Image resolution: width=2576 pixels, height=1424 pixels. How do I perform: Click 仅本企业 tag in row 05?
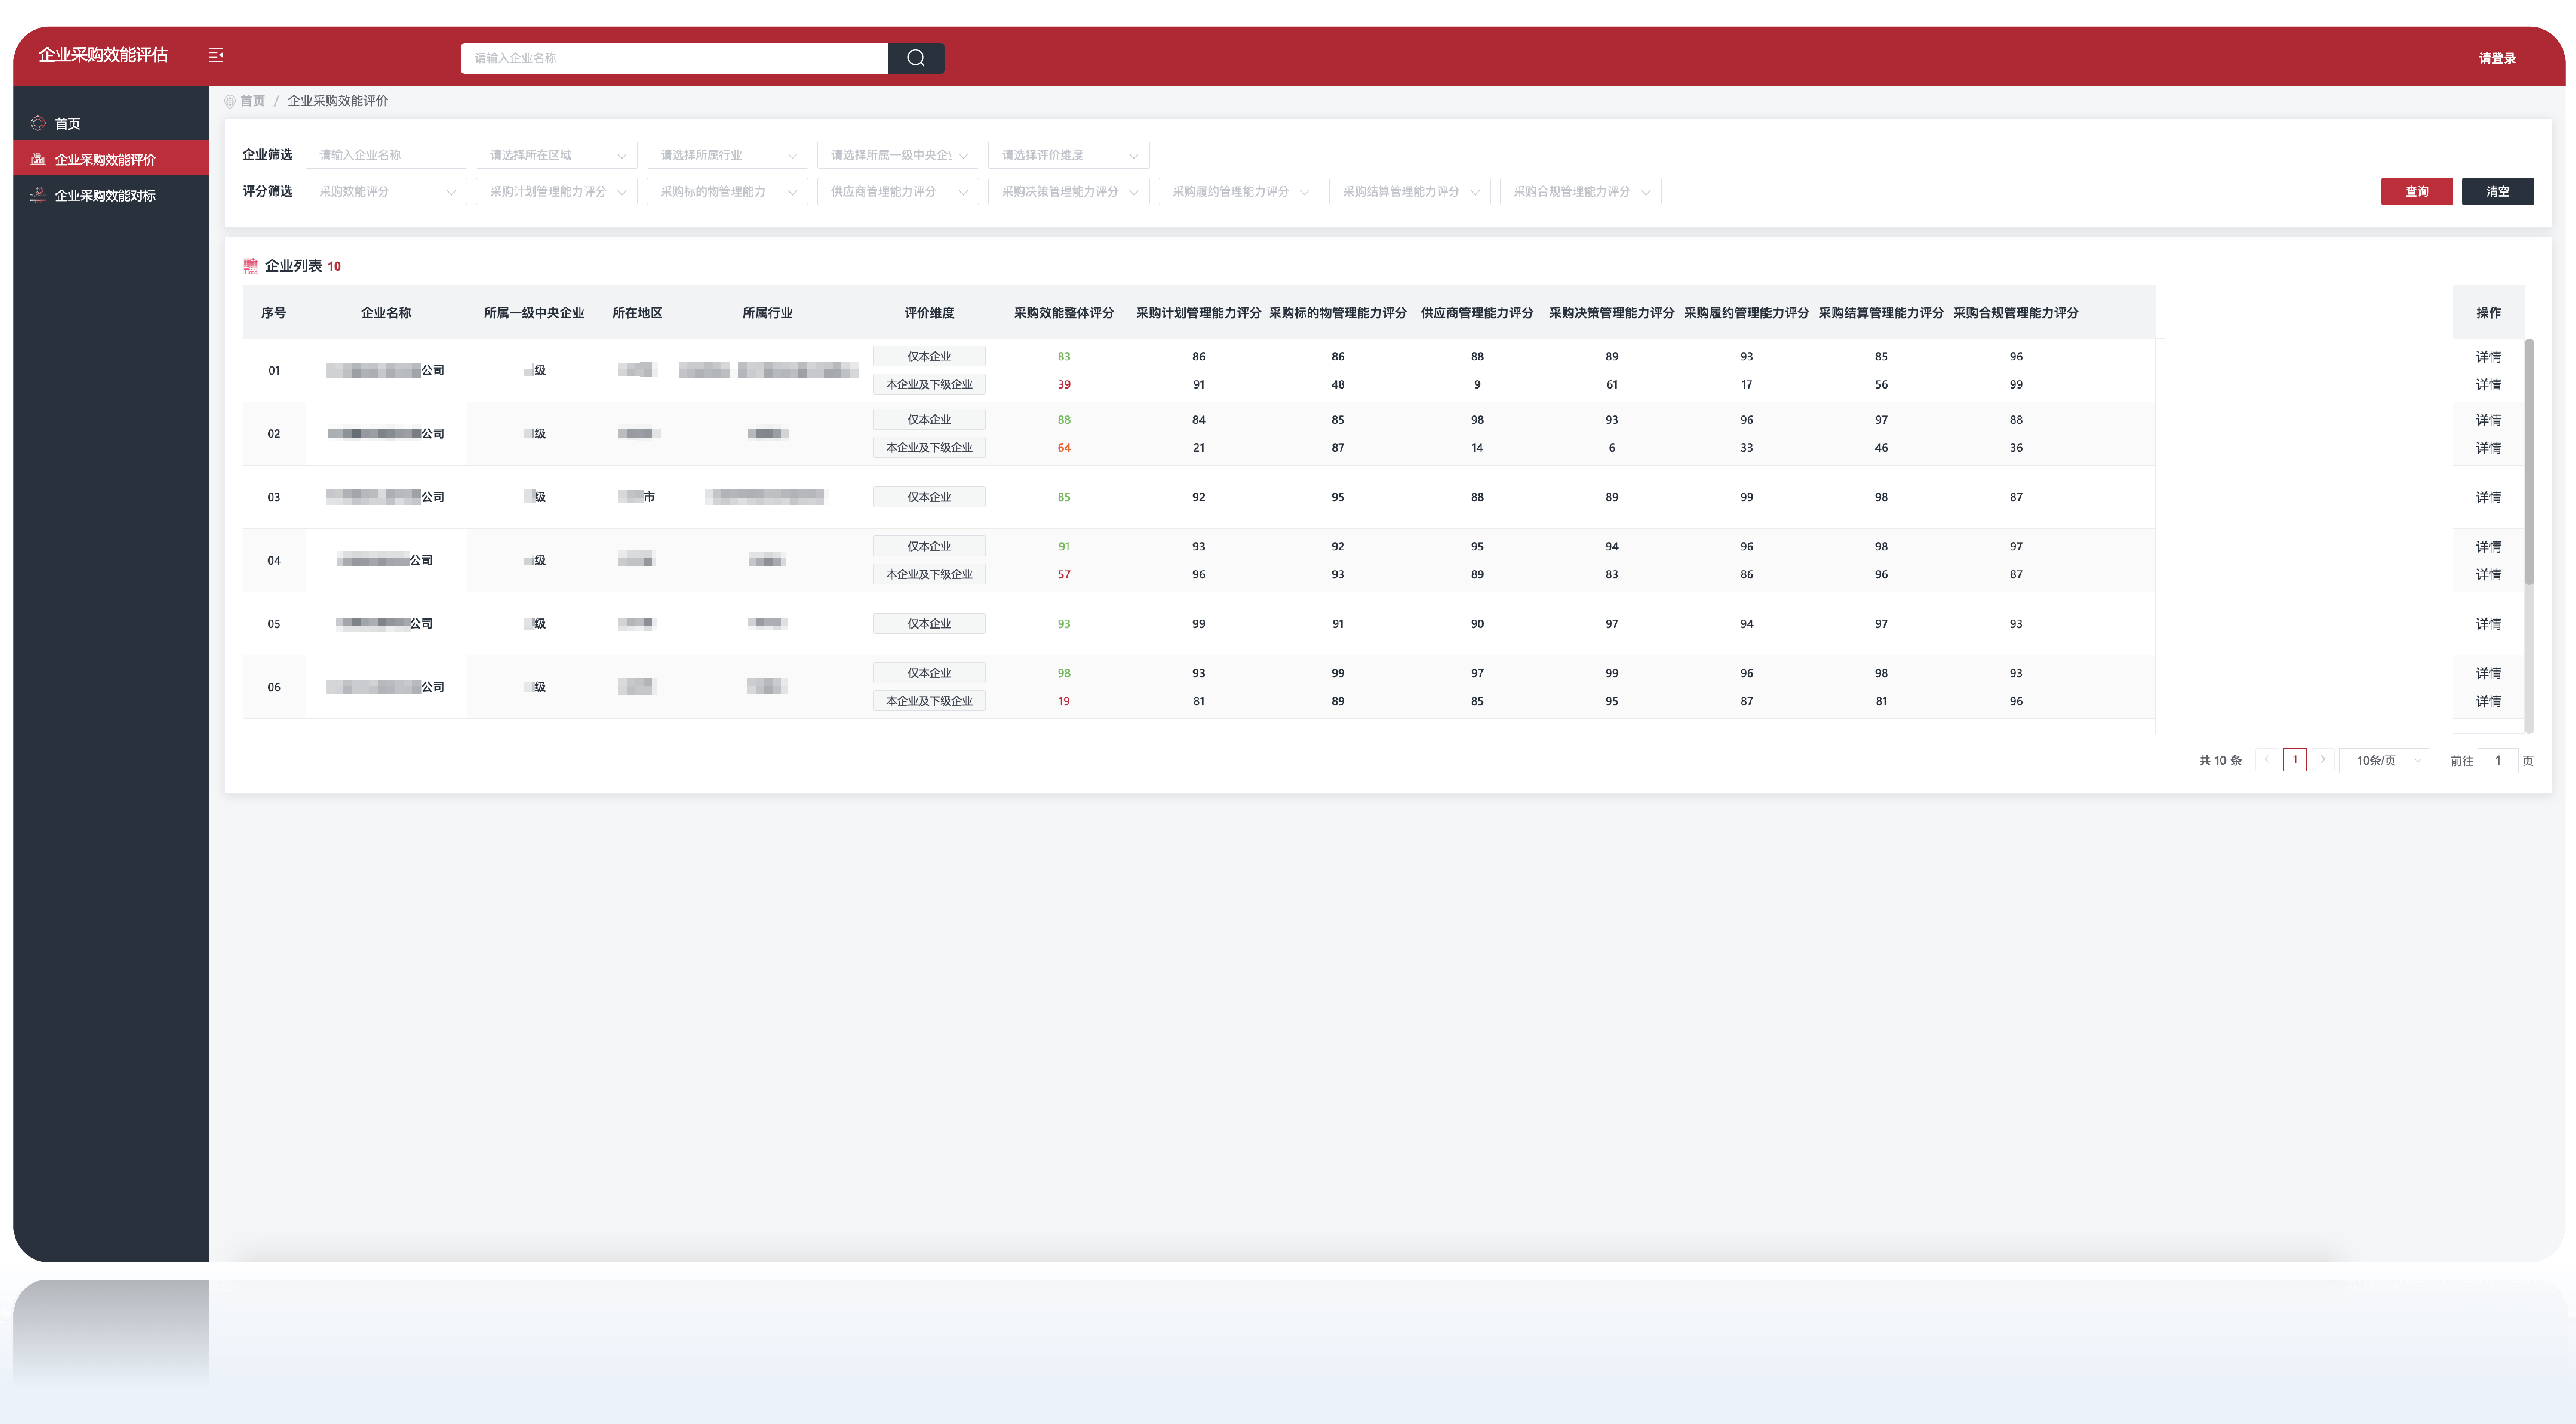coord(929,623)
